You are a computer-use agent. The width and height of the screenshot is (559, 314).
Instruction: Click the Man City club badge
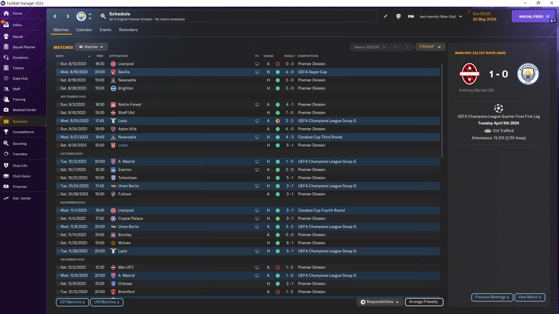[x=81, y=16]
